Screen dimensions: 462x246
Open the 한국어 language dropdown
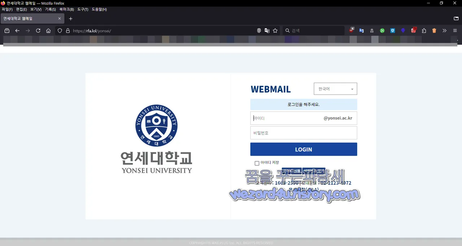click(x=335, y=89)
